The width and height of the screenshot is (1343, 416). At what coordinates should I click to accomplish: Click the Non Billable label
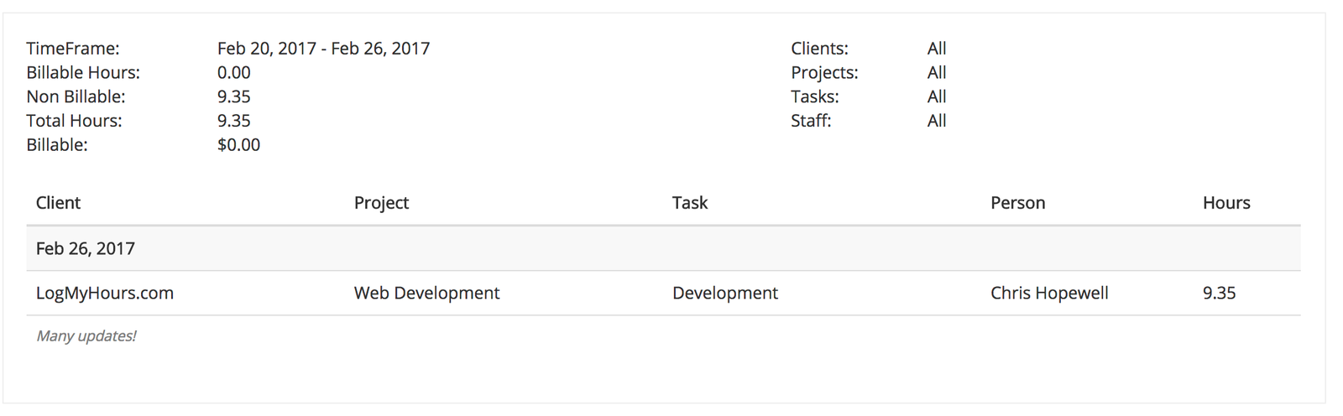[x=76, y=96]
